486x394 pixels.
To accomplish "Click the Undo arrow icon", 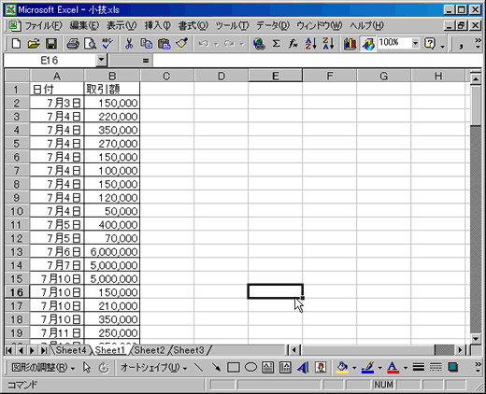I will pos(204,44).
